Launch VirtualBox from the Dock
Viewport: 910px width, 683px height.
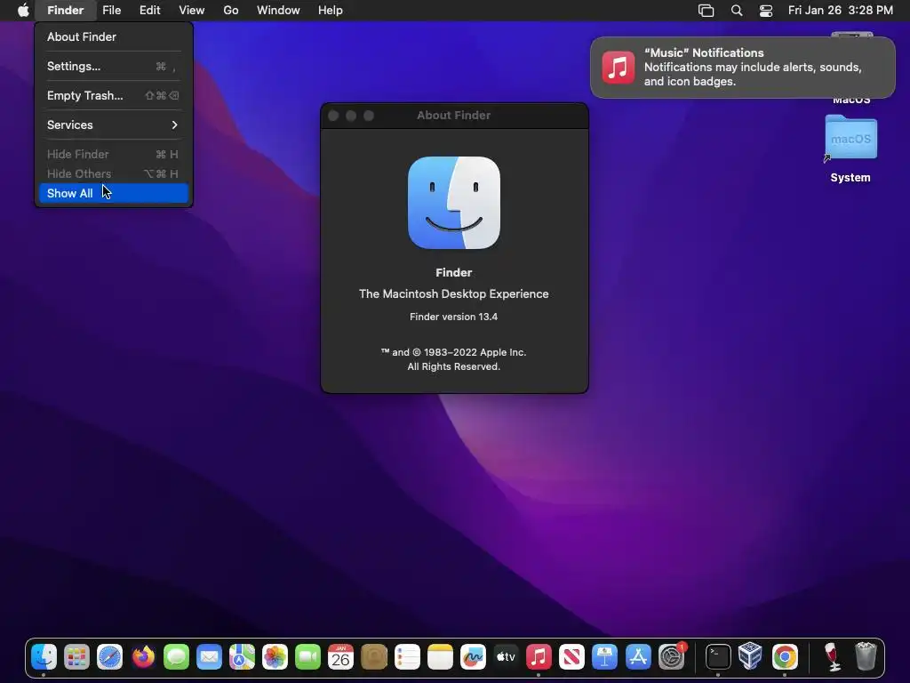coord(750,657)
